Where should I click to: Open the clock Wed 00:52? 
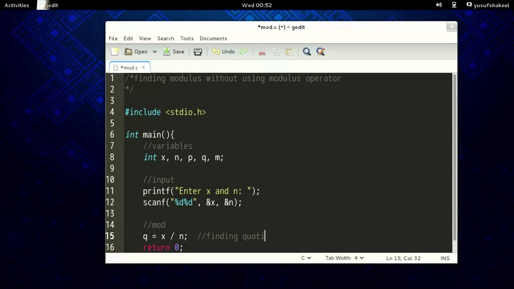pyautogui.click(x=257, y=5)
